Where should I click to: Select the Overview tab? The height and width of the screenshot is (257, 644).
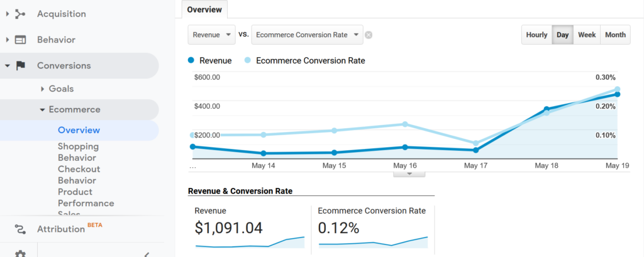(x=204, y=10)
